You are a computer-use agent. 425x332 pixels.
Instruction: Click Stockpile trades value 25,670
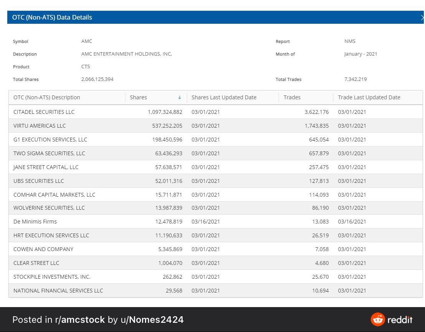coord(320,277)
